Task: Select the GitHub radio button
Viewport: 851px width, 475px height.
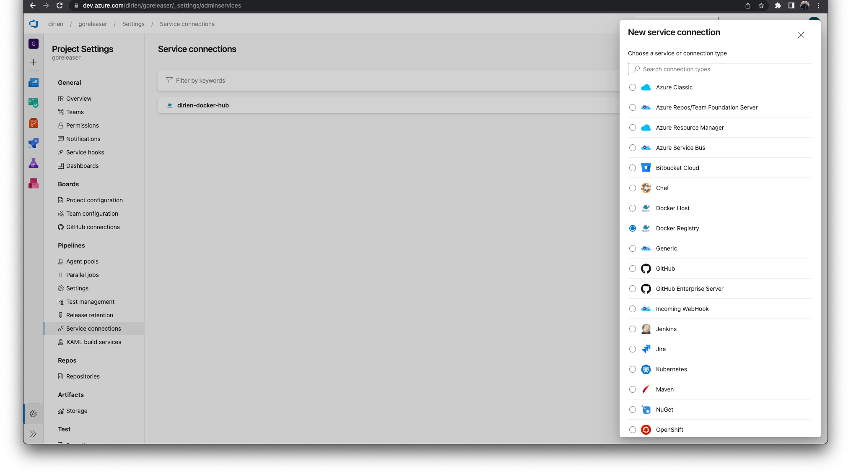Action: coord(633,269)
